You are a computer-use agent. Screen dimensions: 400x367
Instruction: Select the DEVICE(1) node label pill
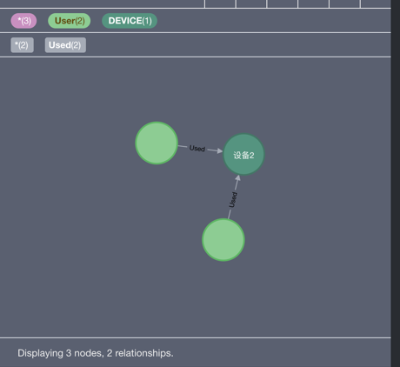(x=130, y=21)
